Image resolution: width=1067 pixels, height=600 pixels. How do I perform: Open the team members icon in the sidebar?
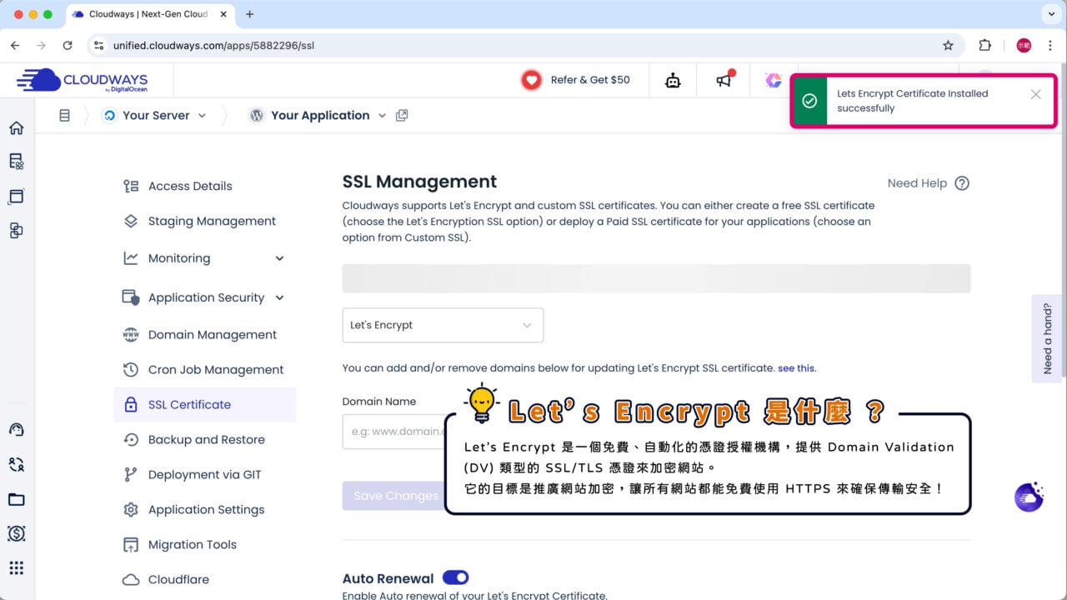coord(16,464)
